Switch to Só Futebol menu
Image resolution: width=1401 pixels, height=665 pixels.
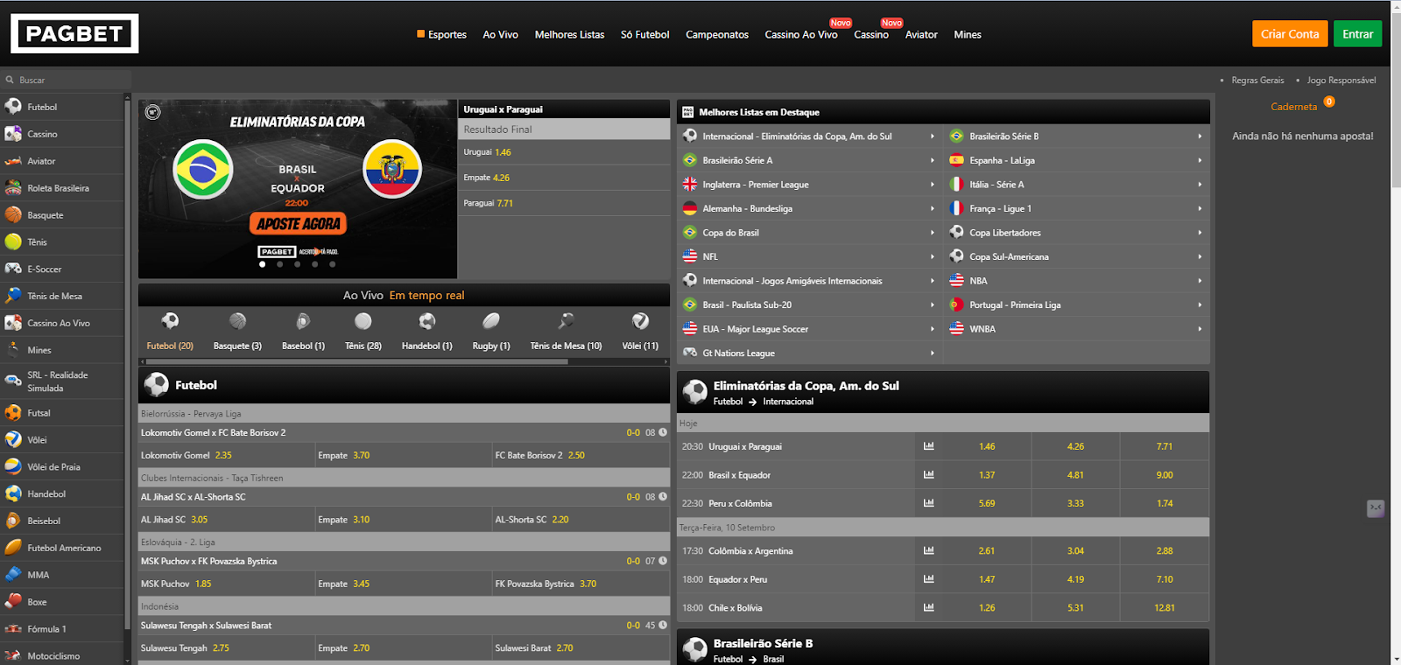point(644,35)
